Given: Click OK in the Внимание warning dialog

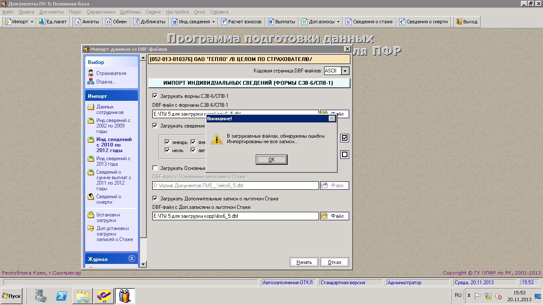Looking at the screenshot, I should [x=271, y=160].
